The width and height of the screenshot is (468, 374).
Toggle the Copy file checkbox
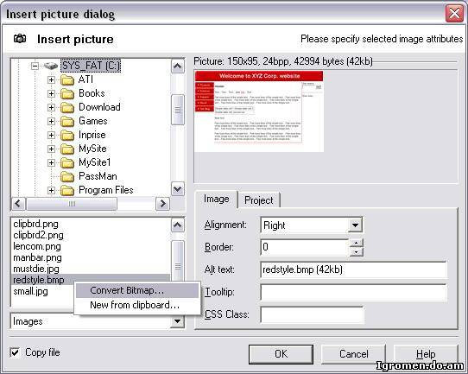pyautogui.click(x=16, y=352)
